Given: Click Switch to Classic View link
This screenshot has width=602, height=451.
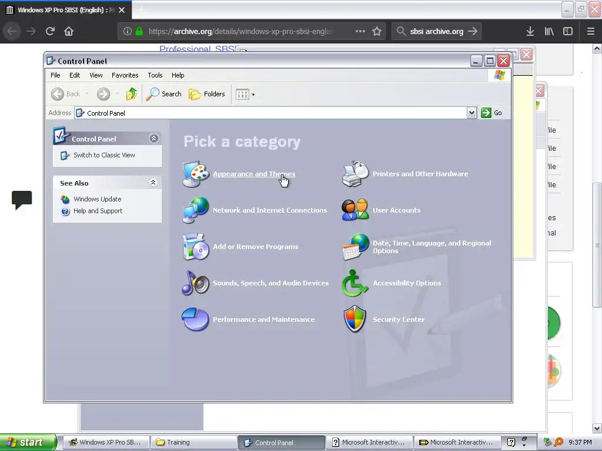Looking at the screenshot, I should click(x=104, y=155).
